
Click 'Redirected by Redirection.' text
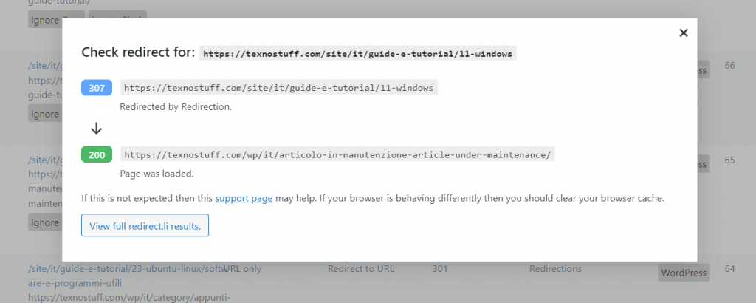pos(176,107)
